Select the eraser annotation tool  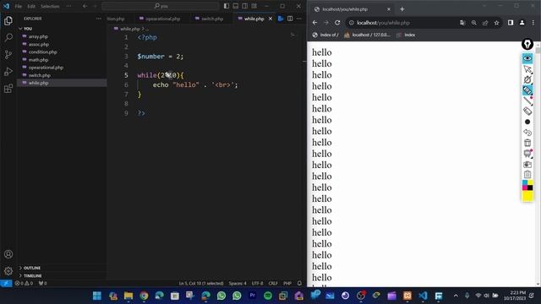pyautogui.click(x=527, y=111)
